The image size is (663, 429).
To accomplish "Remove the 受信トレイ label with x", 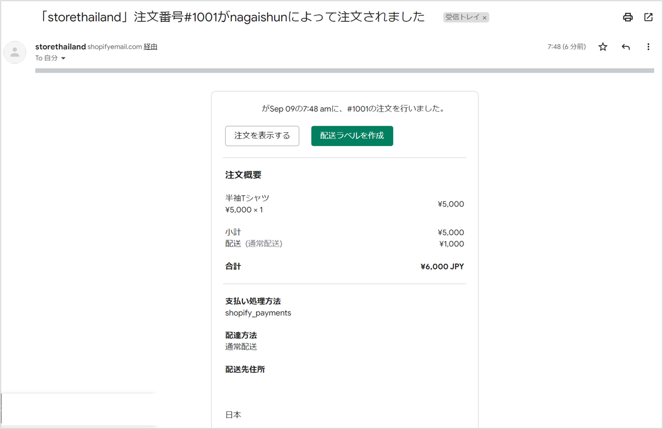I will coord(485,18).
